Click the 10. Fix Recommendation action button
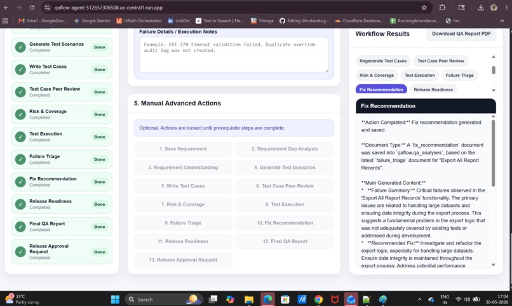The image size is (512, 306). [x=285, y=223]
